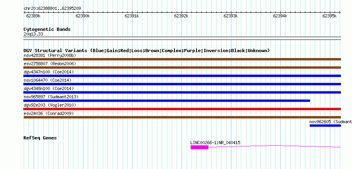Click the chr20:62388801..62395209 coordinate text
Viewport: 352px width, 169px height.
click(x=52, y=9)
